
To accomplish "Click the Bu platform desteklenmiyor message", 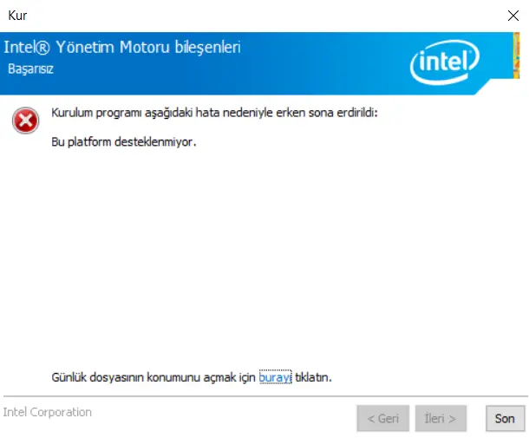I will coord(123,141).
